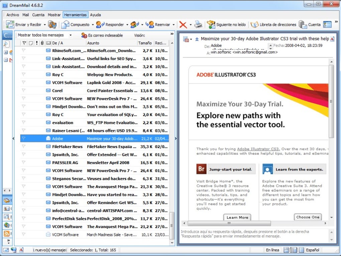This screenshot has height=256, width=341.
Task: Click the preview pane vertical scrollbar thumb
Action: point(331,102)
